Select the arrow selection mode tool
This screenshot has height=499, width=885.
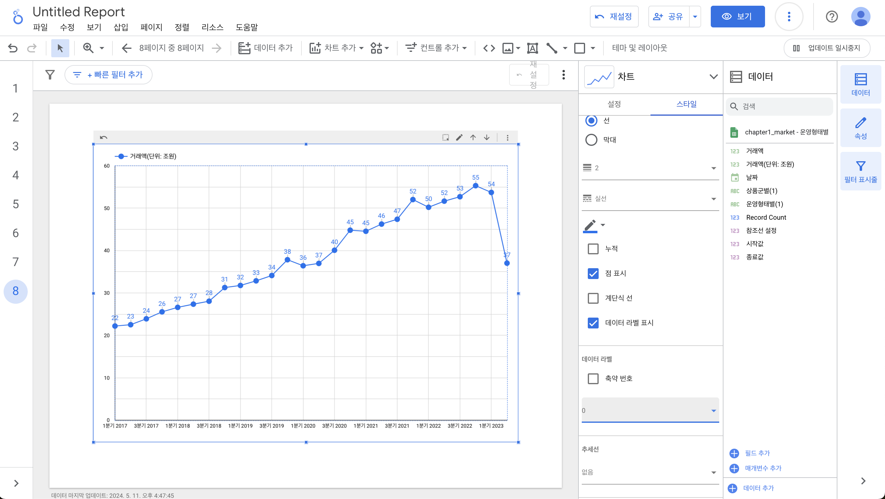(x=60, y=48)
